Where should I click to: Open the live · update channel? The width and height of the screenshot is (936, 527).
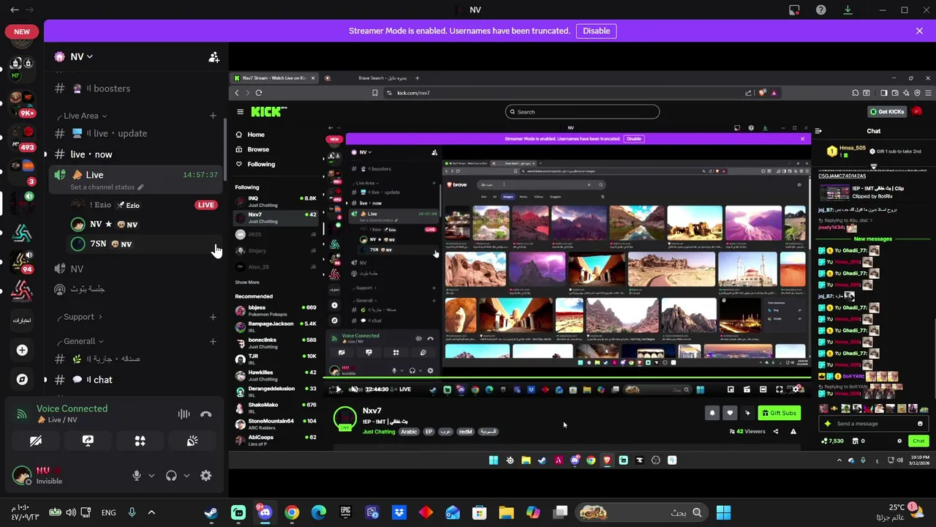pos(136,133)
